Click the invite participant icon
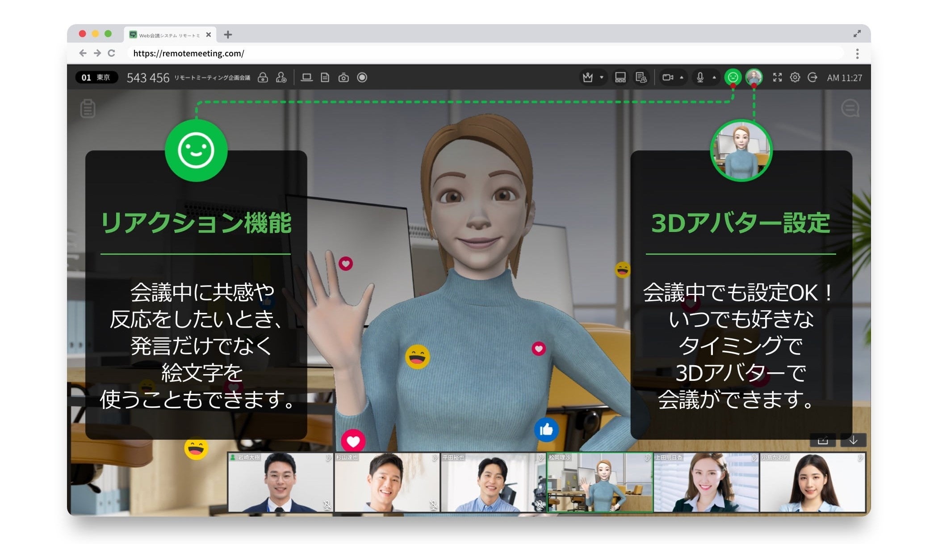The image size is (938, 544). click(x=281, y=78)
